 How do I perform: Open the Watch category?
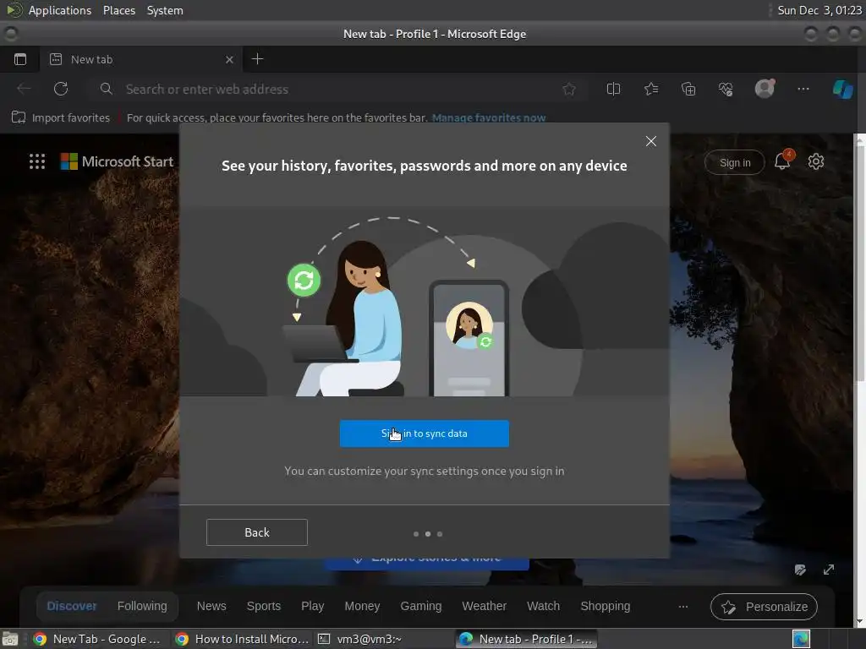[544, 606]
